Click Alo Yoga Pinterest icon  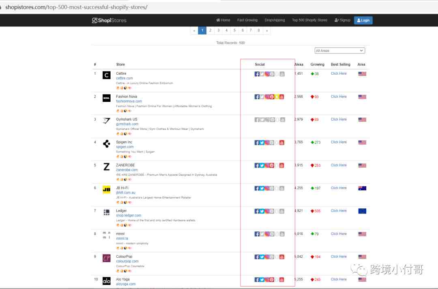pyautogui.click(x=272, y=280)
